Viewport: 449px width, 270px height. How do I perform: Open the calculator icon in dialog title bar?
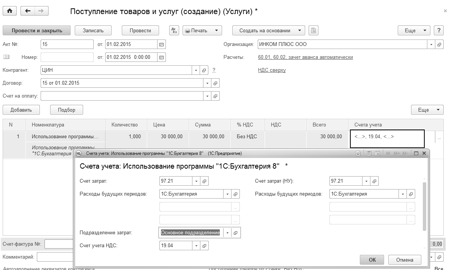[x=369, y=154]
